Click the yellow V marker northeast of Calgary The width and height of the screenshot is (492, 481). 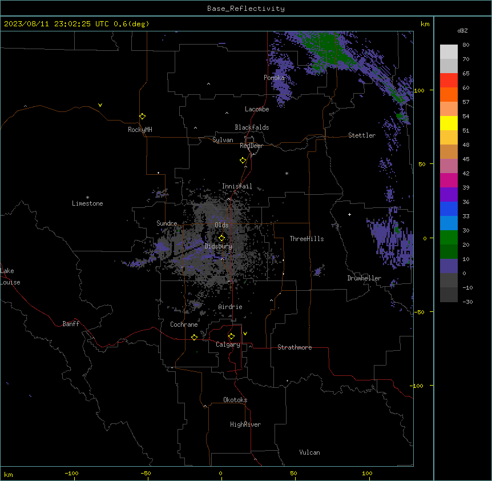tap(245, 334)
